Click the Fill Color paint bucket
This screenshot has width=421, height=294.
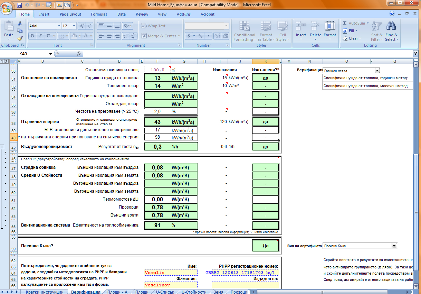click(74, 36)
